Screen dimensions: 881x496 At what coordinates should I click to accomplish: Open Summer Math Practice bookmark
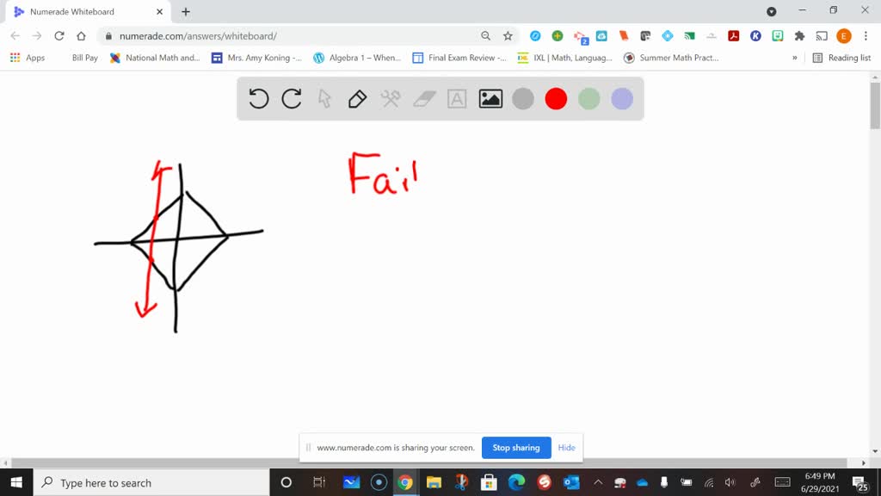[x=671, y=58]
